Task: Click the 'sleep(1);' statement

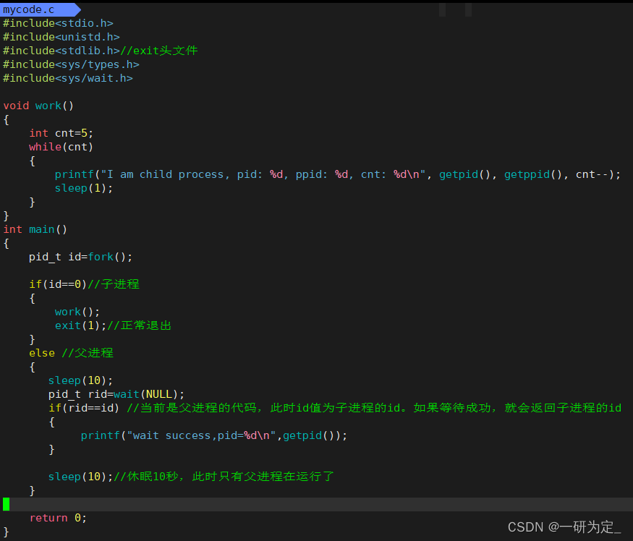Action: 84,188
